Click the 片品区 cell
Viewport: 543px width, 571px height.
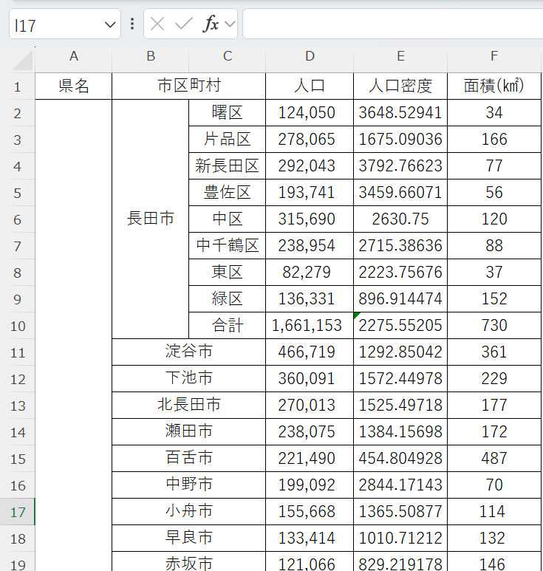tap(228, 139)
